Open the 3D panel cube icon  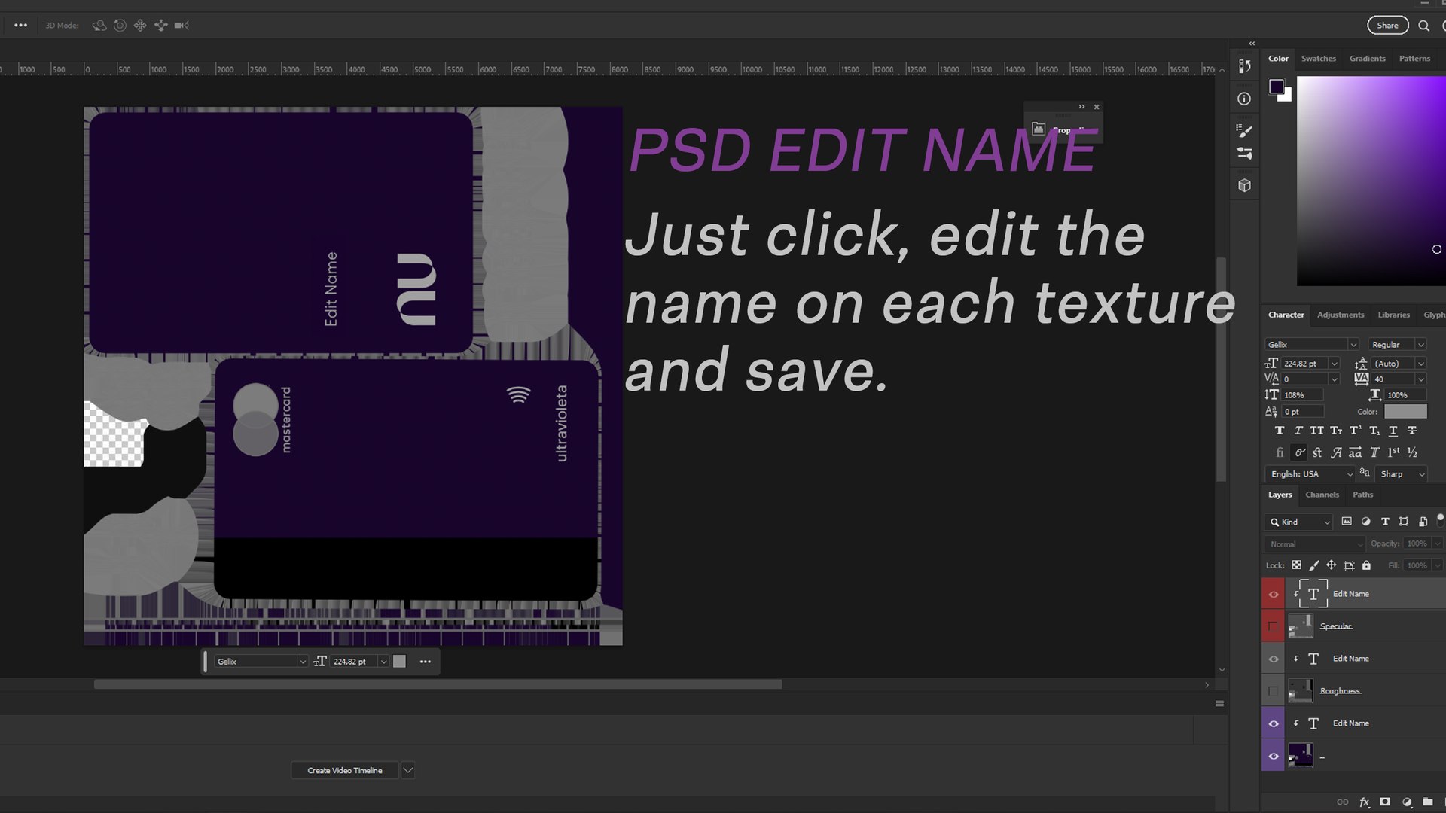1244,185
